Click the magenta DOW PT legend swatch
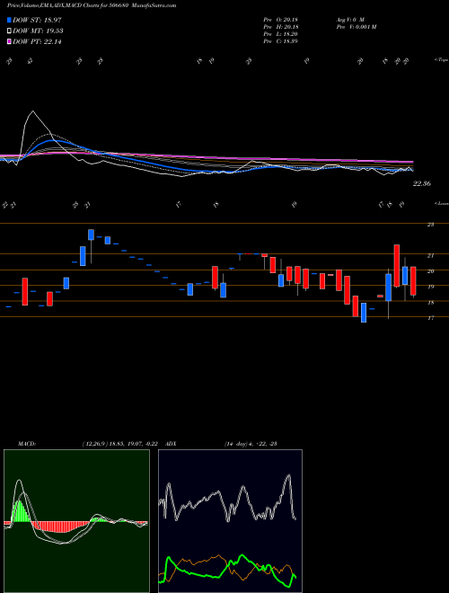 [9, 41]
